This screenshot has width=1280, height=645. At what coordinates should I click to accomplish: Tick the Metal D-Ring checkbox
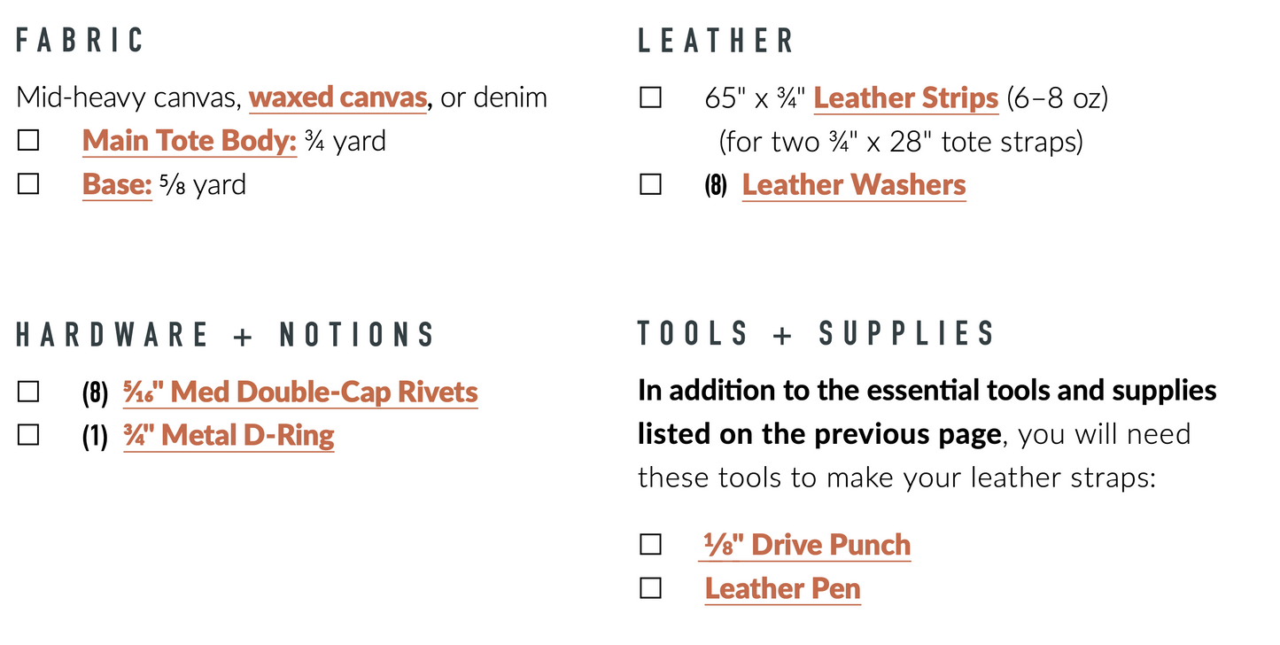tap(28, 435)
